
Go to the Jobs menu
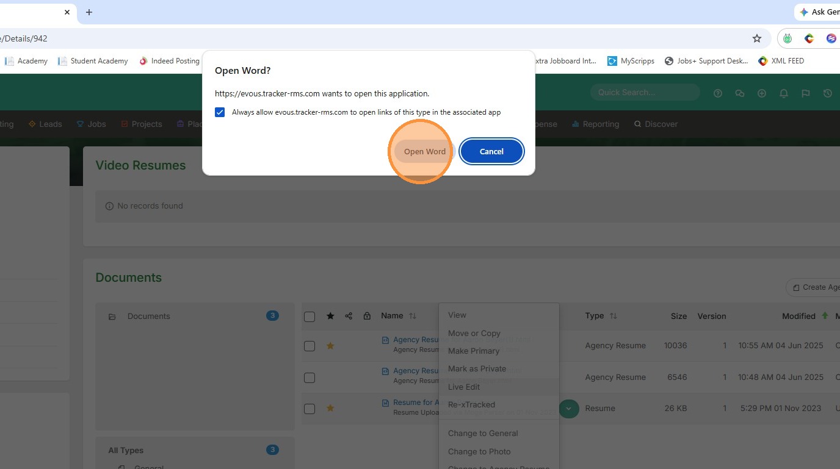[x=91, y=124]
